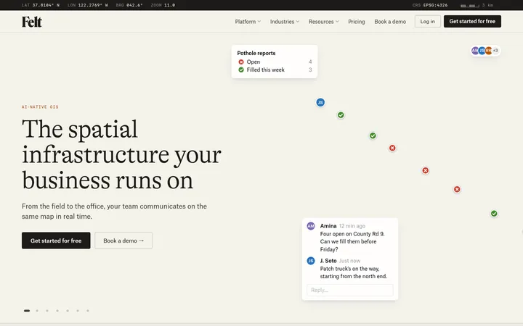Click J. Soto's JS avatar in comment thread
Image resolution: width=523 pixels, height=326 pixels.
(311, 261)
